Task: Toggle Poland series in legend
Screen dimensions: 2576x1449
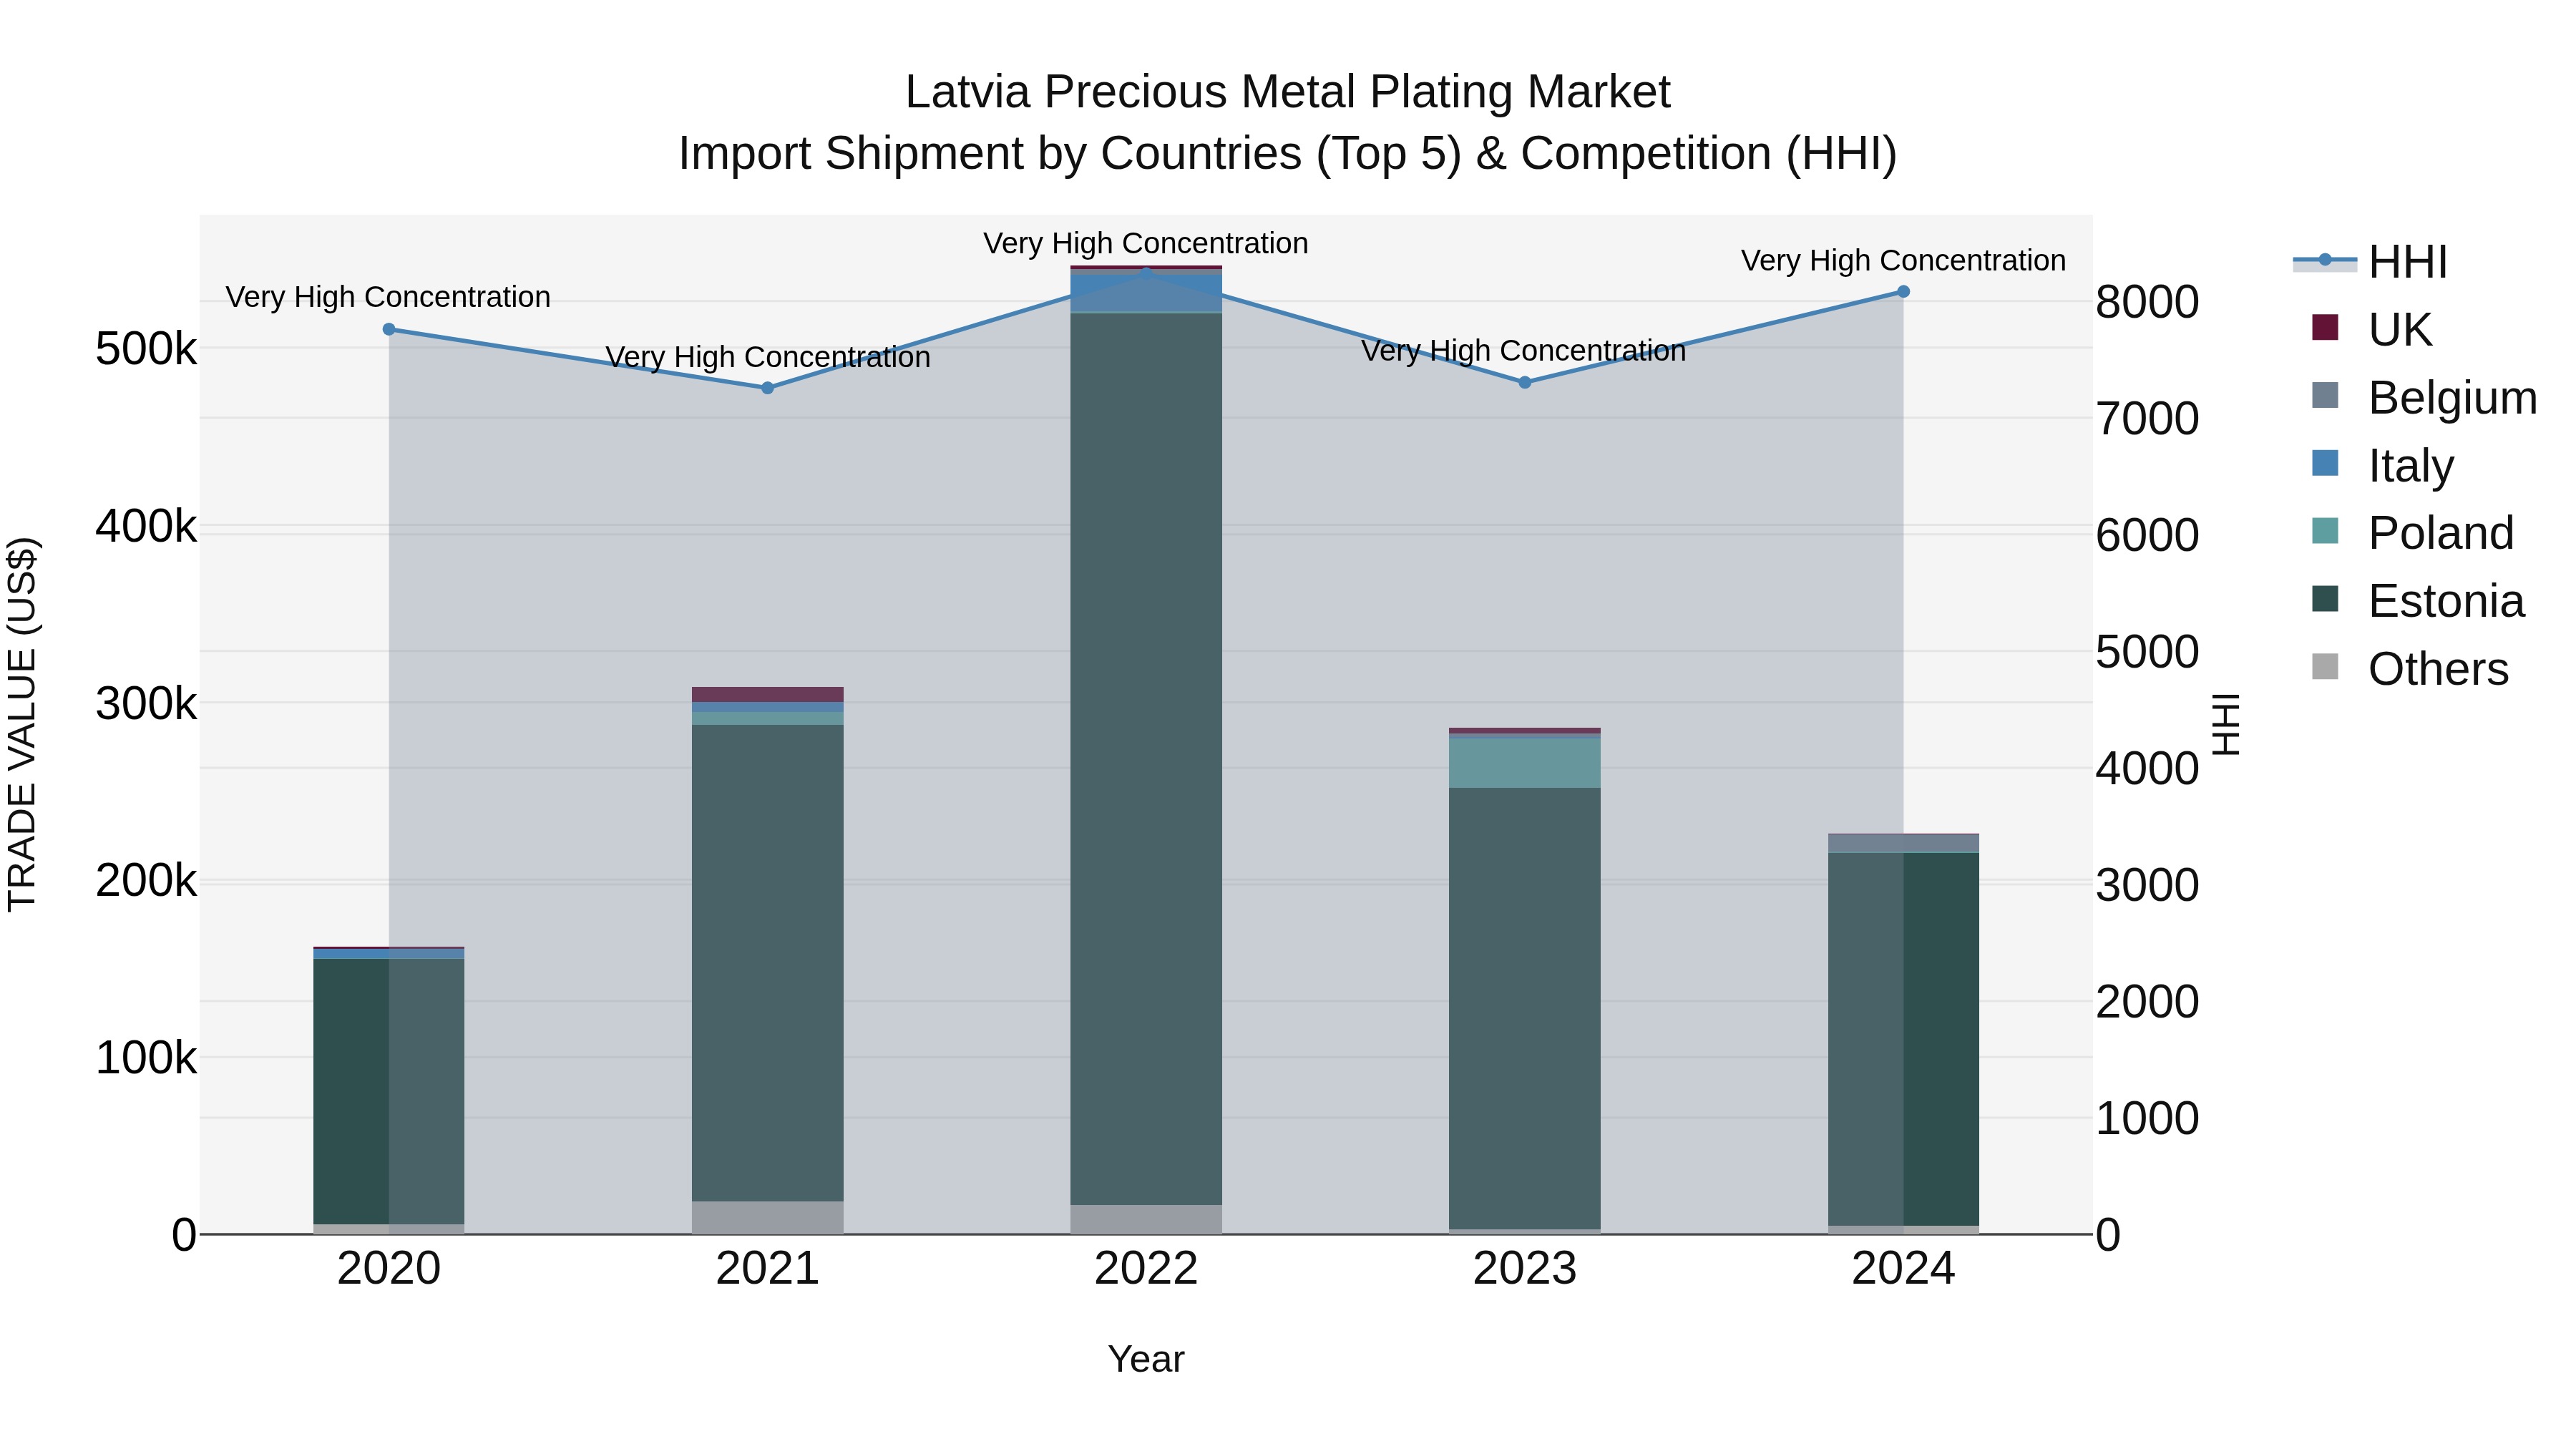Action: click(2412, 532)
